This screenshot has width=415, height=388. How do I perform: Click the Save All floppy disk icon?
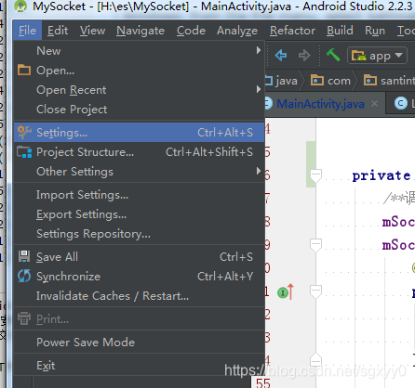click(24, 257)
